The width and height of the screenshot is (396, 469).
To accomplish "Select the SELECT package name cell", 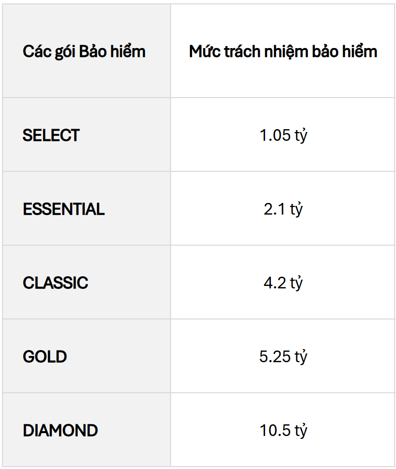I will pyautogui.click(x=51, y=135).
